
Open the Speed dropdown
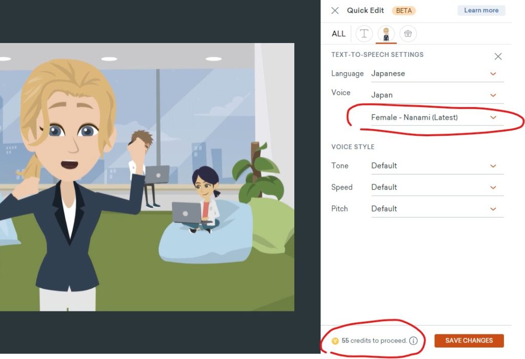point(437,187)
